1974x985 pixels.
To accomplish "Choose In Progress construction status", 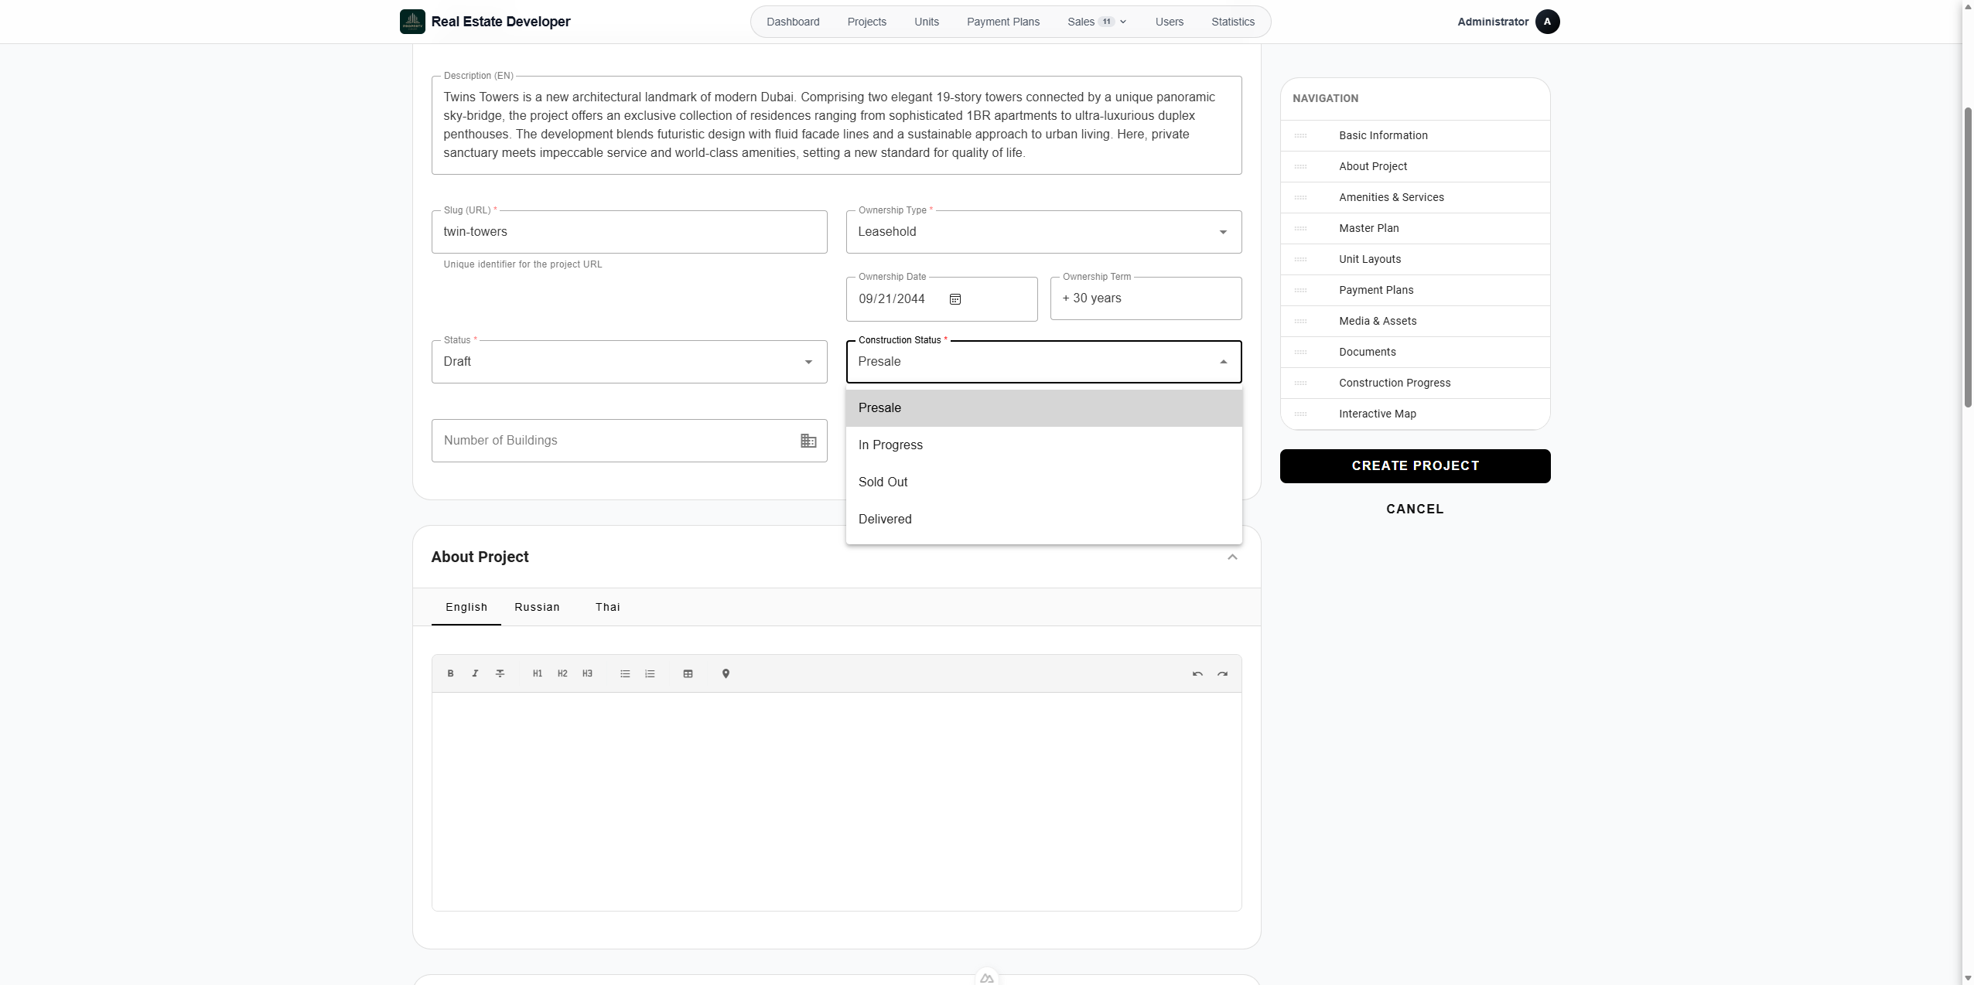I will [1043, 445].
